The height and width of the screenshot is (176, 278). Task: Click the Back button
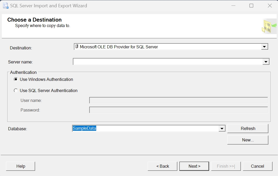pos(162,166)
